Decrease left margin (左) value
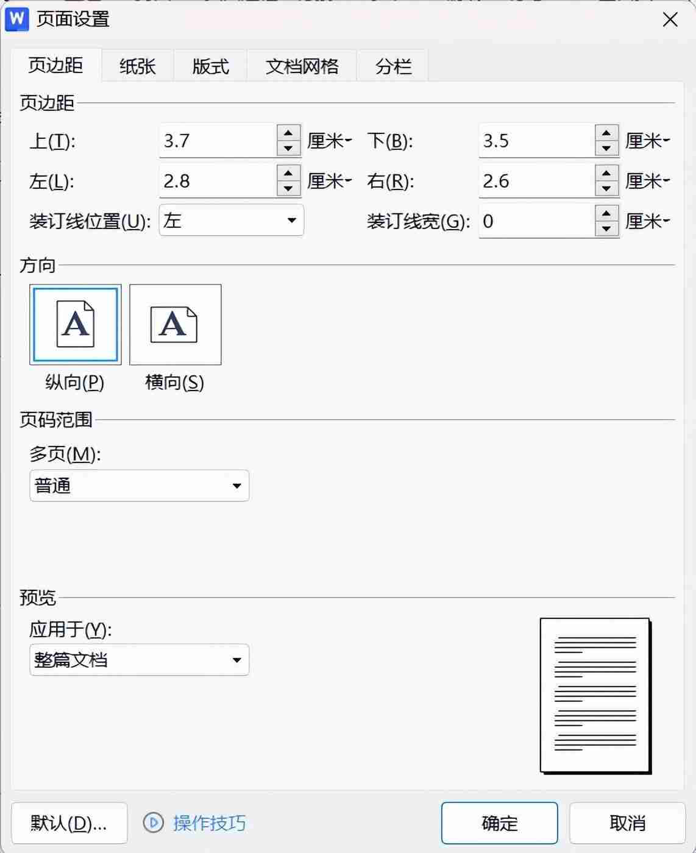 tap(289, 189)
